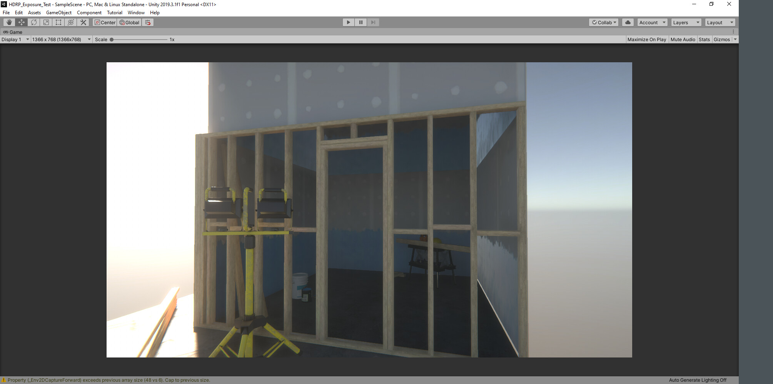Activate the Rotate tool

click(x=34, y=22)
